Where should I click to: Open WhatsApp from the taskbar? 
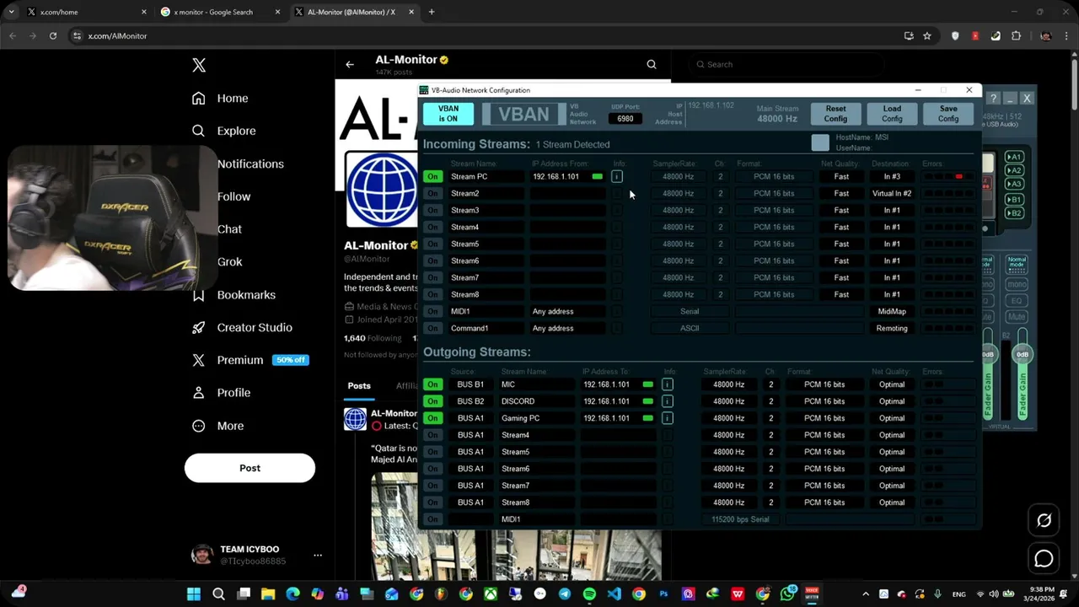pos(787,594)
